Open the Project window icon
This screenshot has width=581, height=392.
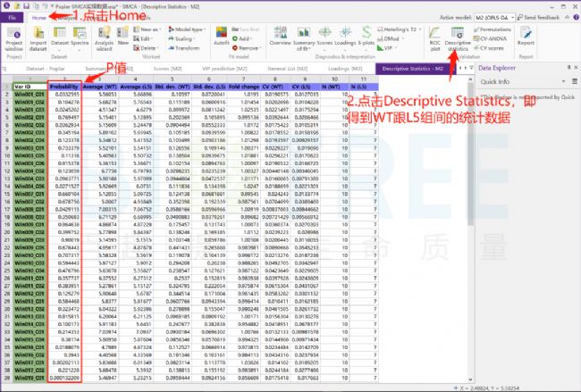click(x=14, y=39)
